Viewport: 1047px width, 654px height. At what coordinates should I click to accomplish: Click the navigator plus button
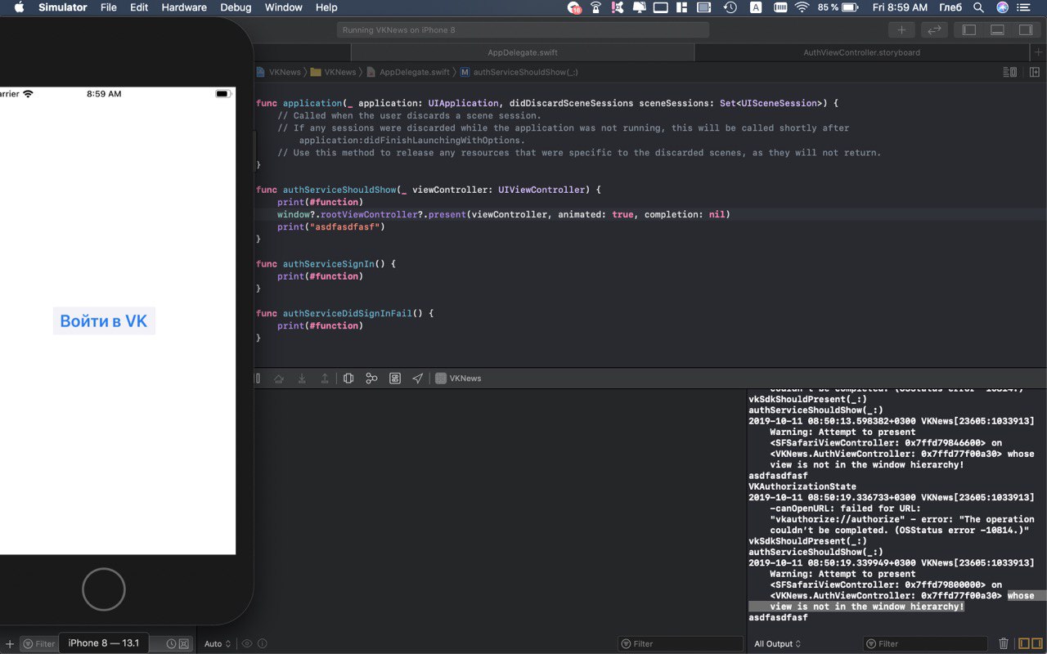[10, 644]
